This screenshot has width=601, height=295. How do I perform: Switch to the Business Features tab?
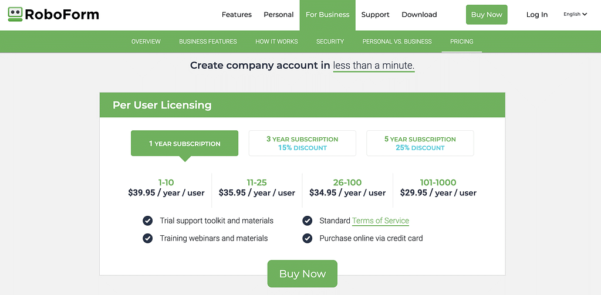pyautogui.click(x=208, y=42)
